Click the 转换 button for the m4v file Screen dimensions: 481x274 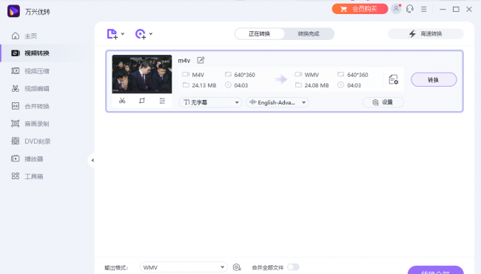click(434, 80)
